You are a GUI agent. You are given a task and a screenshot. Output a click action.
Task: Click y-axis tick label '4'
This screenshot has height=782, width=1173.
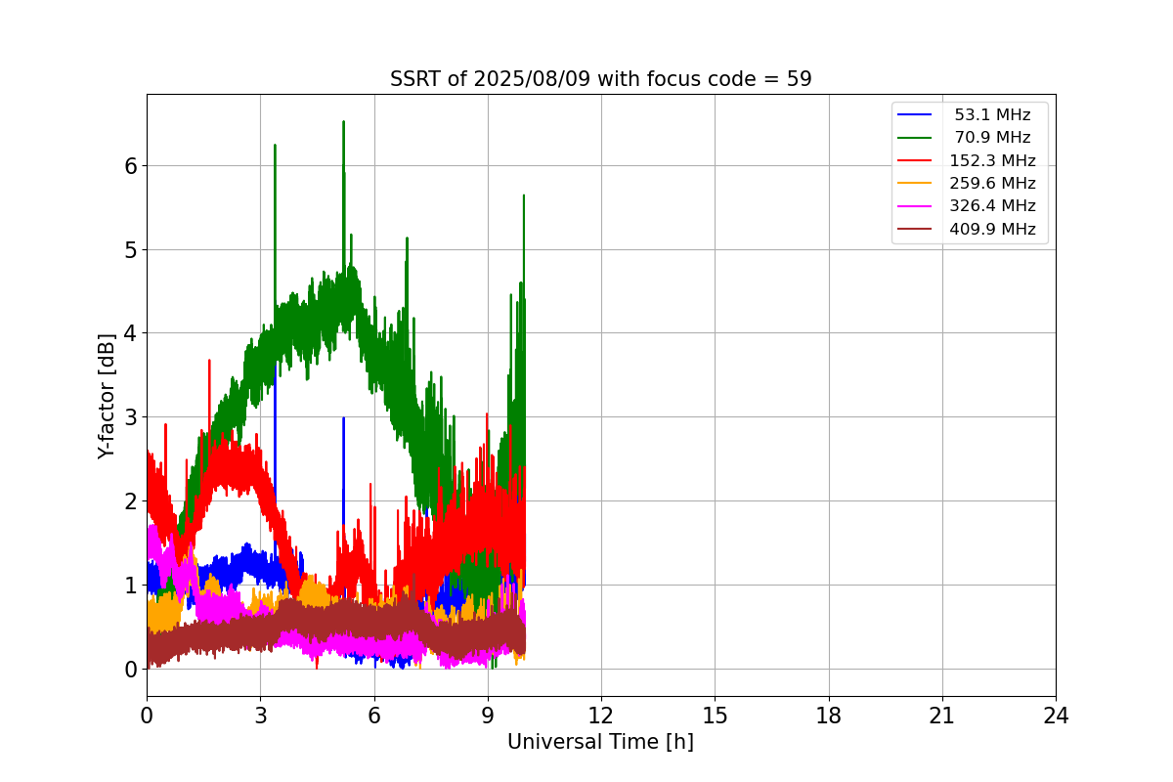pos(130,333)
